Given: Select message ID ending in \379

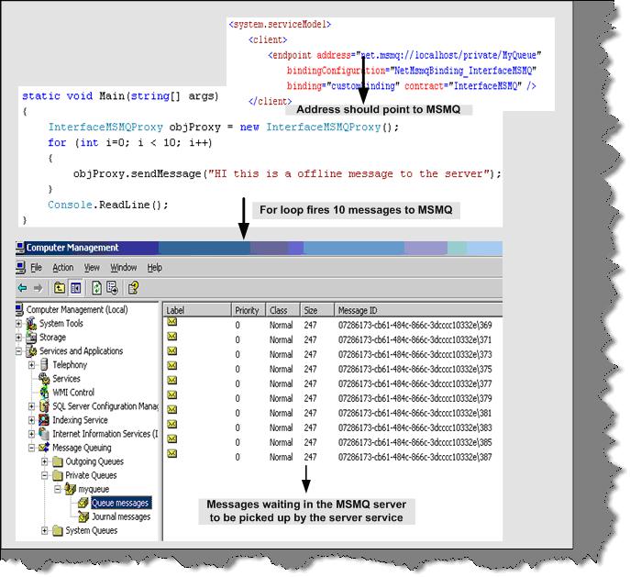Looking at the screenshot, I should [x=415, y=398].
